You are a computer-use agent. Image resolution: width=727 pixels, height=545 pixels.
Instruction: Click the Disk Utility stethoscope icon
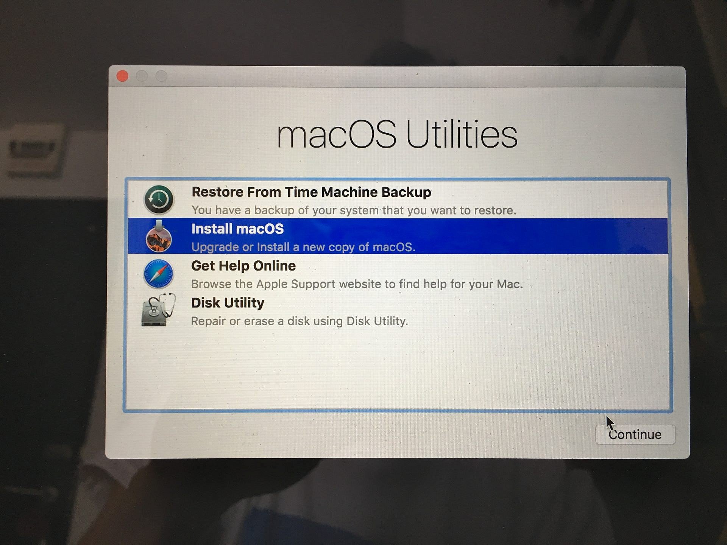pyautogui.click(x=159, y=310)
